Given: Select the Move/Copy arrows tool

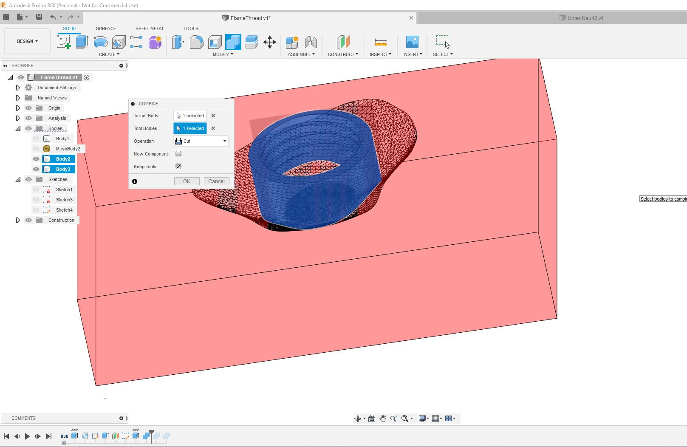Looking at the screenshot, I should (270, 42).
